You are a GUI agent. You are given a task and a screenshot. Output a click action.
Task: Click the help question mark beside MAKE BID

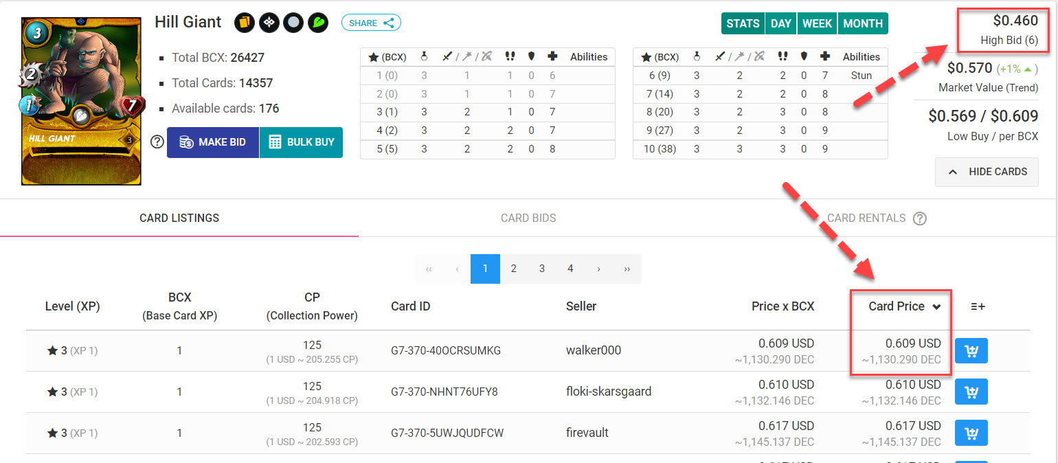pos(157,142)
